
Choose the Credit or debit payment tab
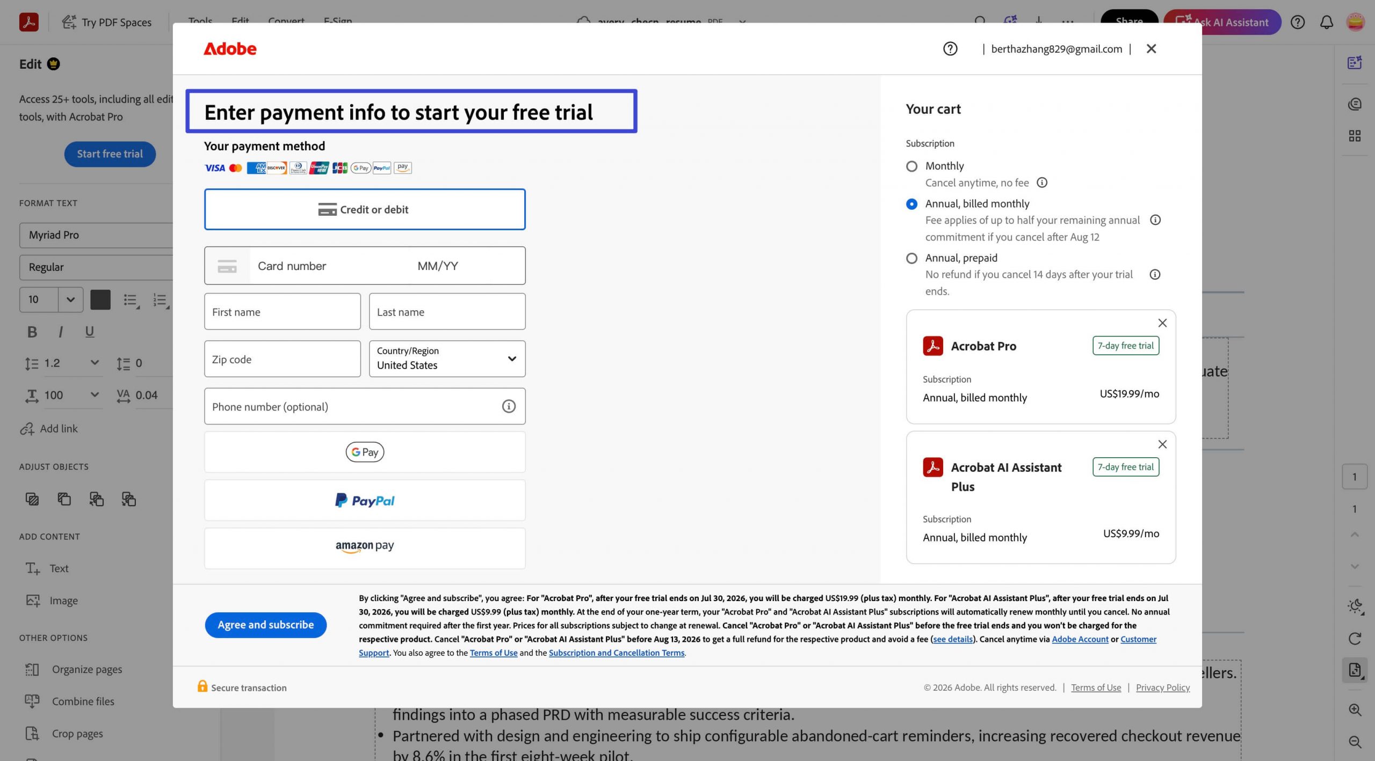(x=365, y=209)
